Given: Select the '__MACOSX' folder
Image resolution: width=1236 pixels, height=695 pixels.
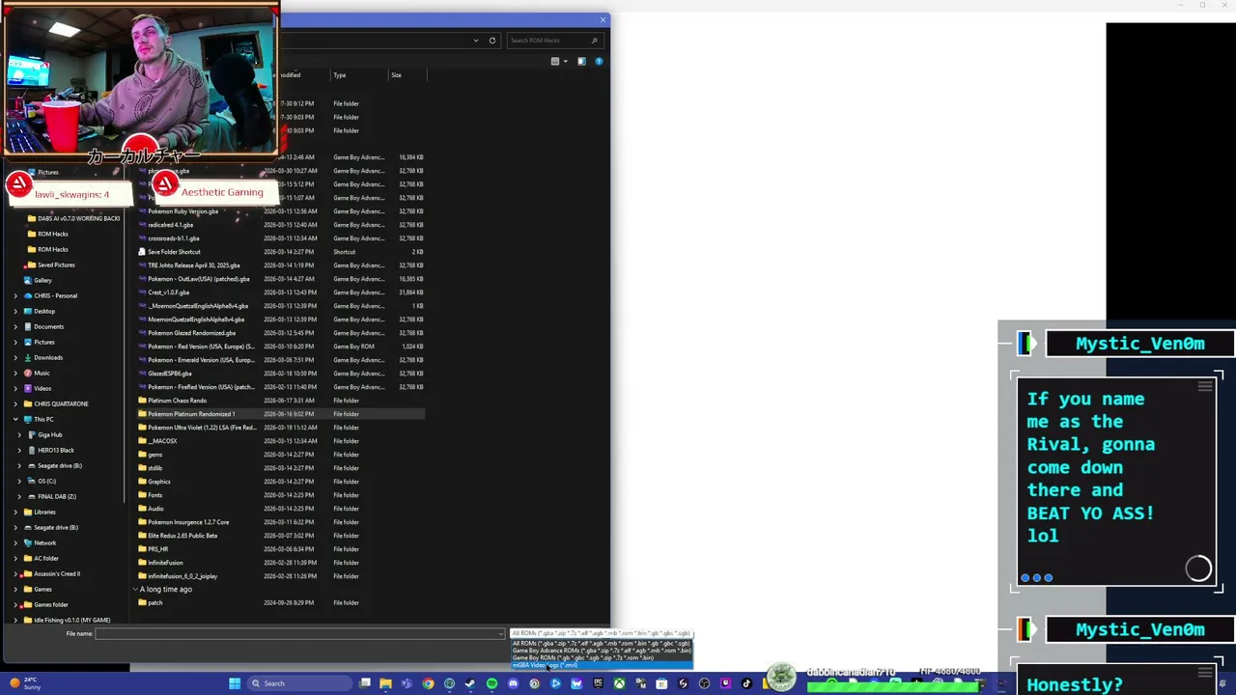Looking at the screenshot, I should pyautogui.click(x=162, y=441).
